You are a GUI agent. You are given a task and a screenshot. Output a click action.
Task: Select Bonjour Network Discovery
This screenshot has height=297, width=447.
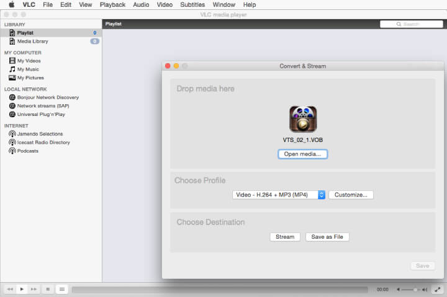click(x=48, y=97)
